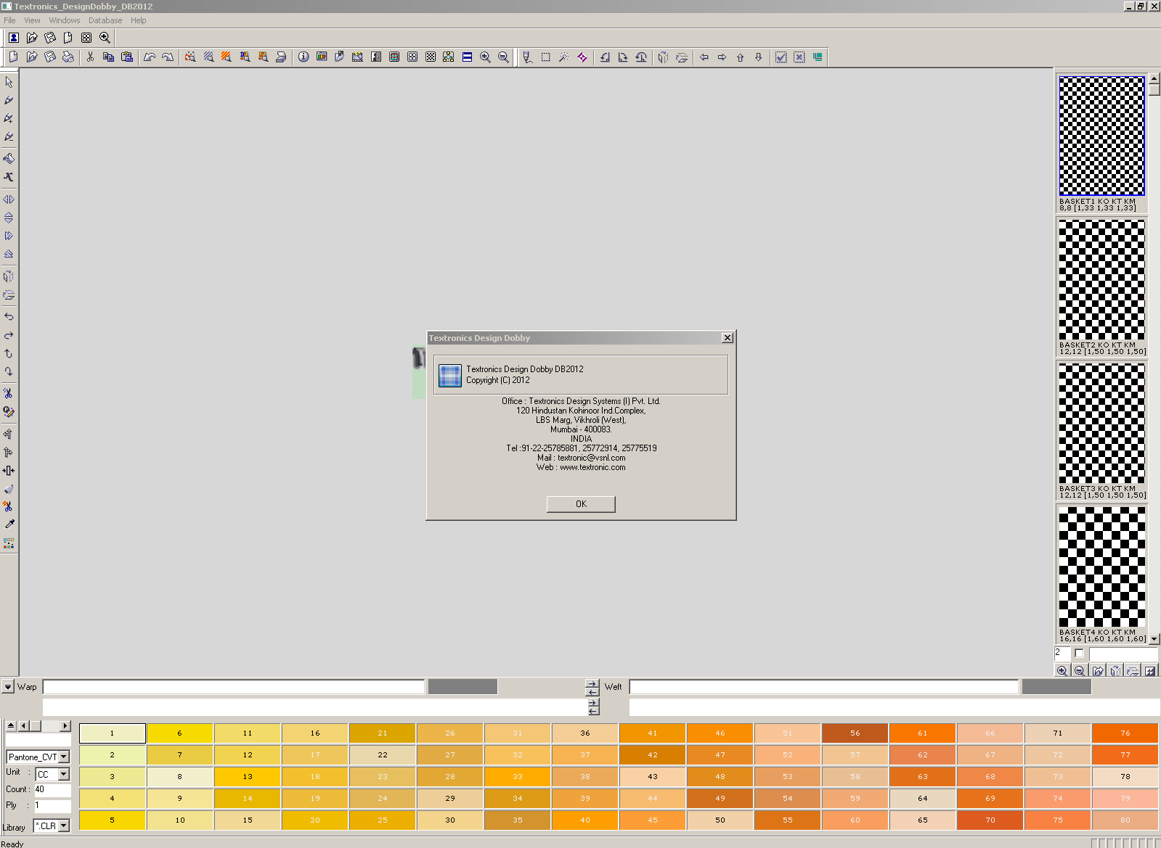Click zoom in below weave thumbnail panel
1161x848 pixels.
(x=1062, y=671)
